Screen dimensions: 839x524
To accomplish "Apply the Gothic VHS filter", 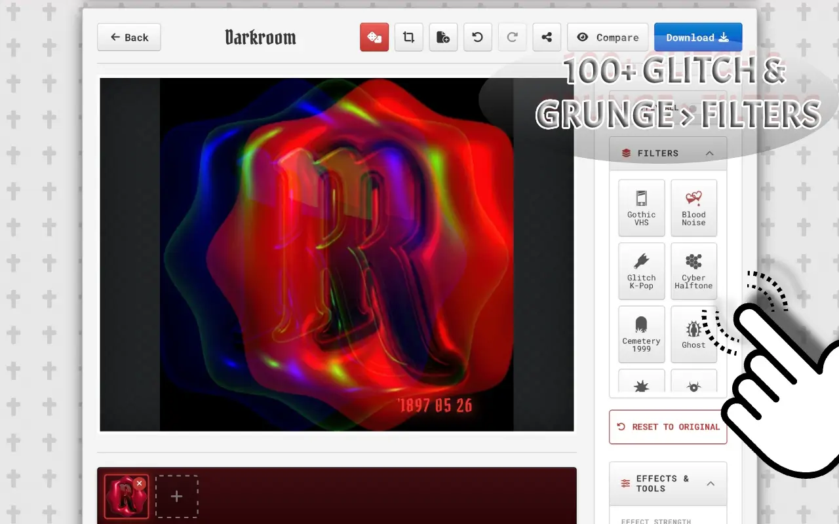I will (641, 208).
